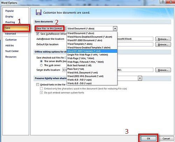This screenshot has height=142, width=175.
Task: Select The web server radio button
Action: 41,65
